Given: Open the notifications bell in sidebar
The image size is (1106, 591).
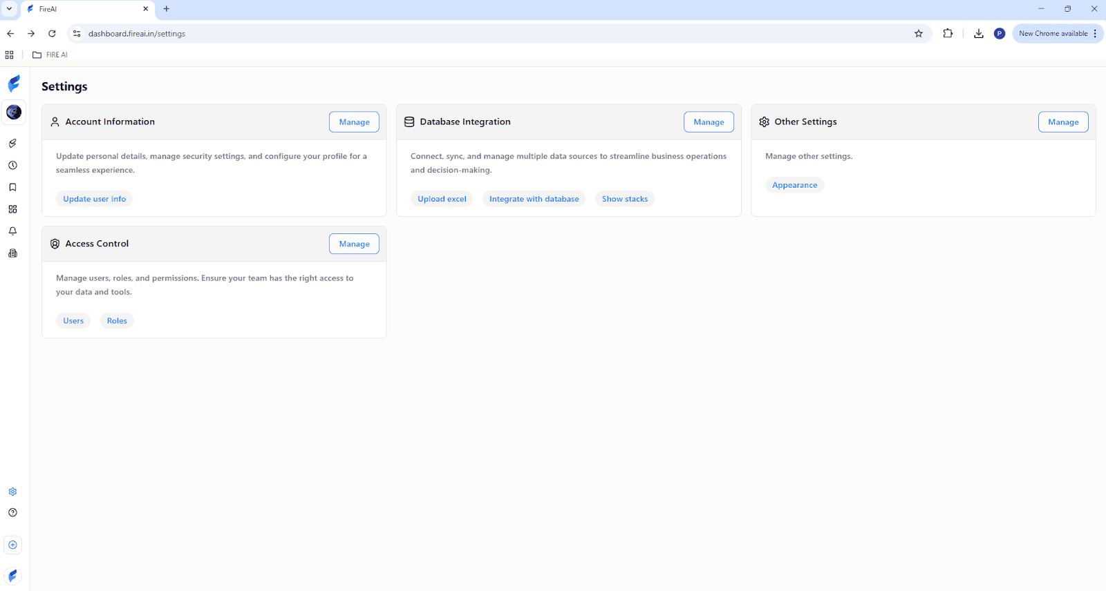Looking at the screenshot, I should 12,231.
